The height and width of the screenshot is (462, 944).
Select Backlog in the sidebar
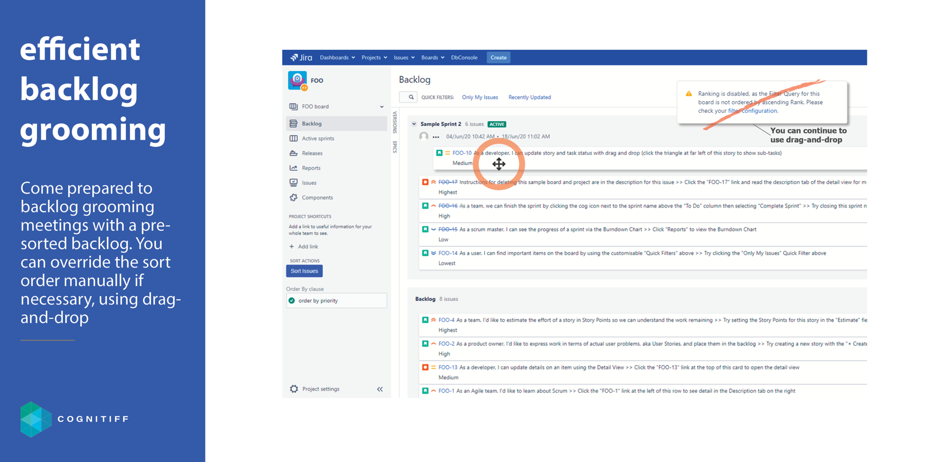336,124
